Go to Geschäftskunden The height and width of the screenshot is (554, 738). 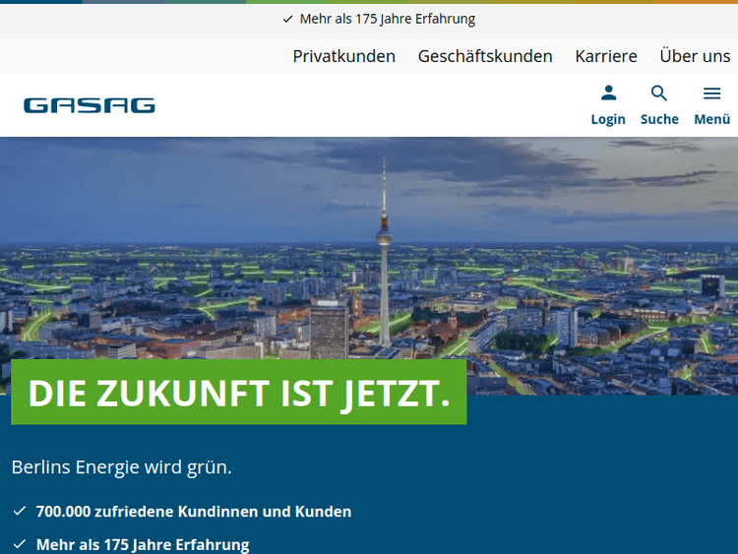pos(485,56)
